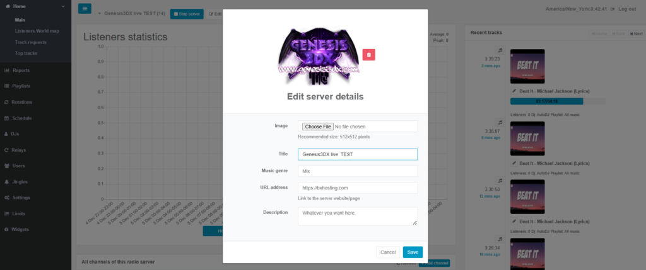Click the Playlists list icon in sidebar
The image size is (646, 270).
[6, 86]
